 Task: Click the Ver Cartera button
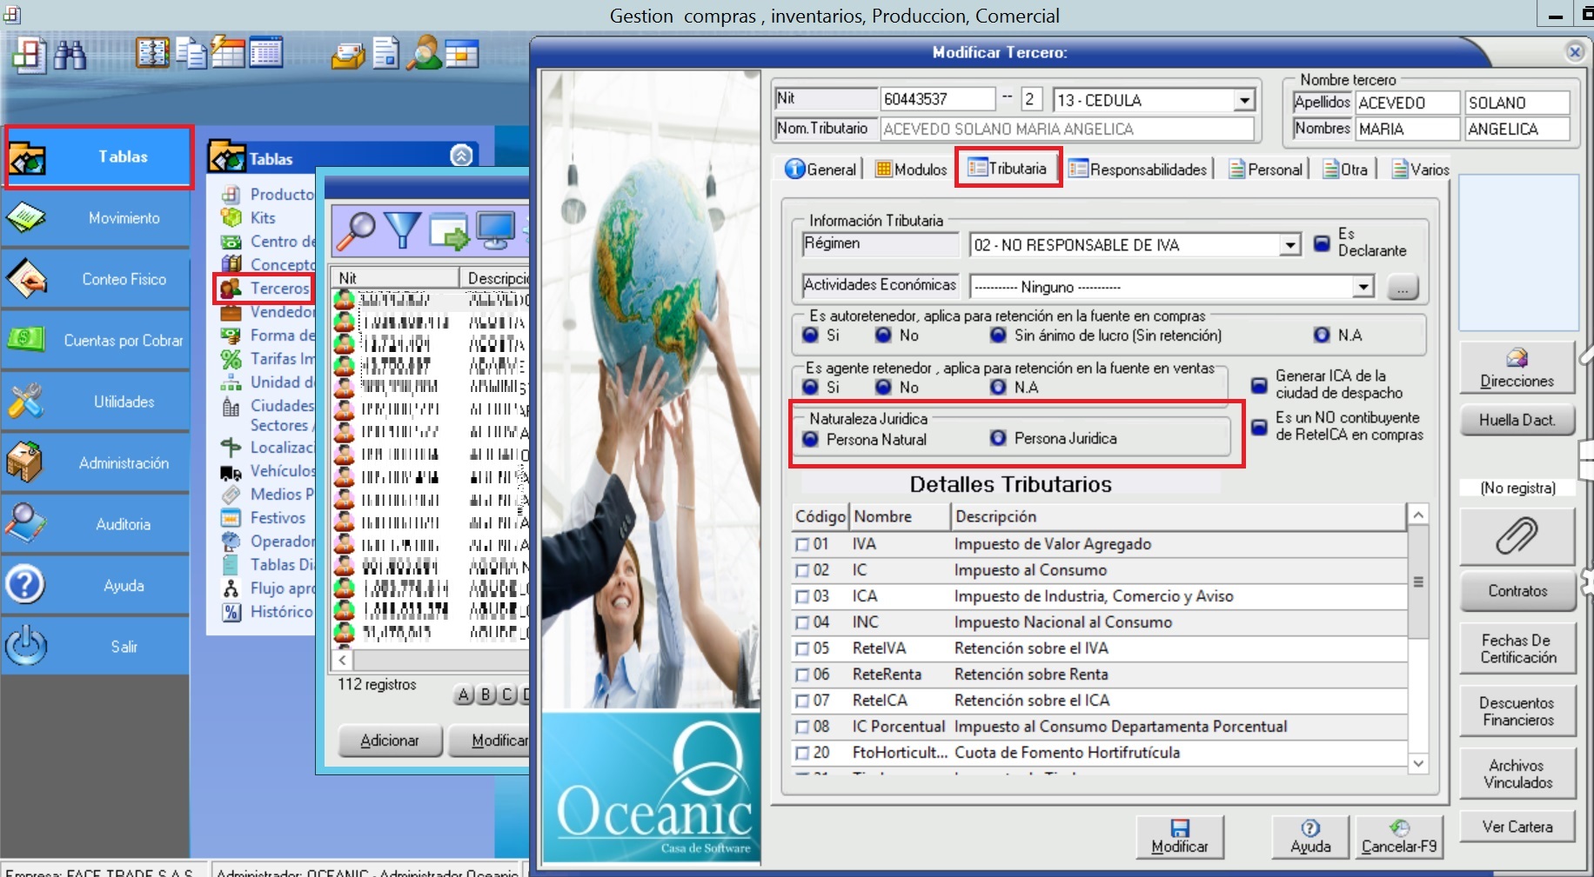coord(1517,827)
